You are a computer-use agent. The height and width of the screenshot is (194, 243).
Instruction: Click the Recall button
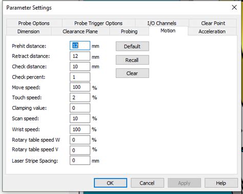click(x=132, y=60)
